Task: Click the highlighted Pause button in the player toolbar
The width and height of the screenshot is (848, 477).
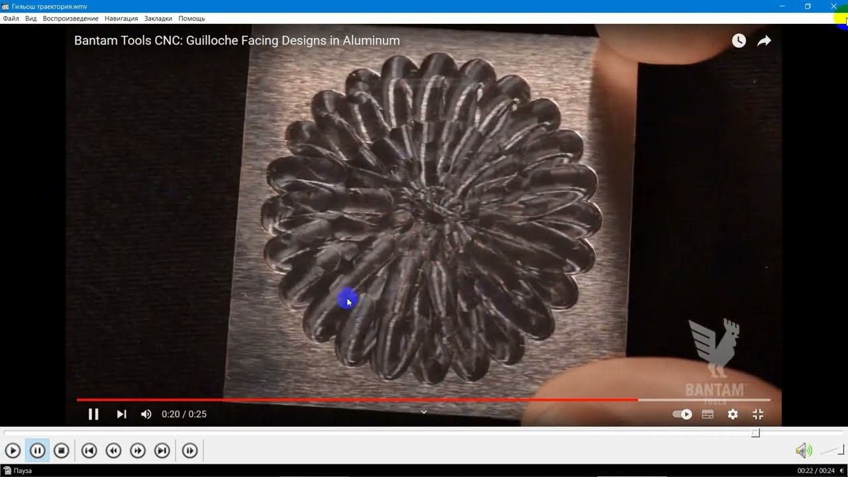Action: (x=37, y=451)
